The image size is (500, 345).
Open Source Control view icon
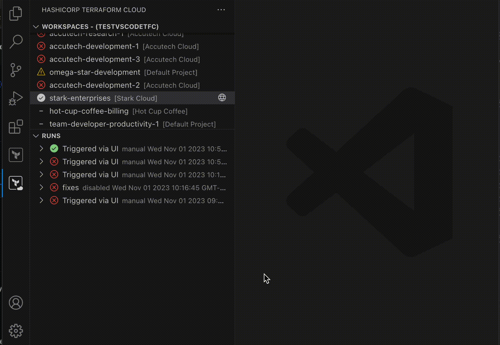pos(16,70)
